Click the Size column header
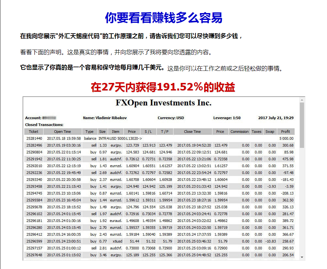Screen dimensions: 327x269 102,132
